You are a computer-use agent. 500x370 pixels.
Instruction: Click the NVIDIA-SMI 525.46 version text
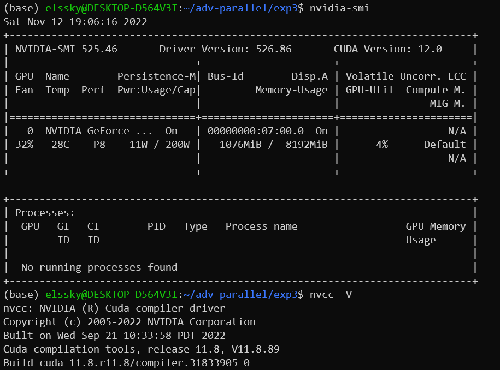(66, 49)
